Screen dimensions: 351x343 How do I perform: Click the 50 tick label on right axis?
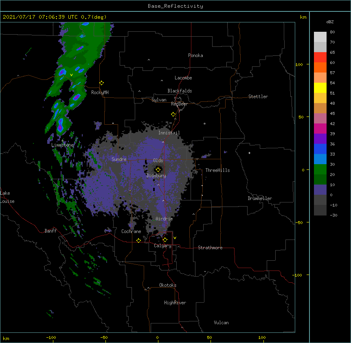click(x=301, y=117)
